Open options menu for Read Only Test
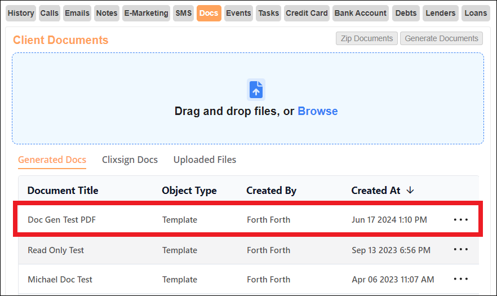Image resolution: width=497 pixels, height=296 pixels. [460, 249]
